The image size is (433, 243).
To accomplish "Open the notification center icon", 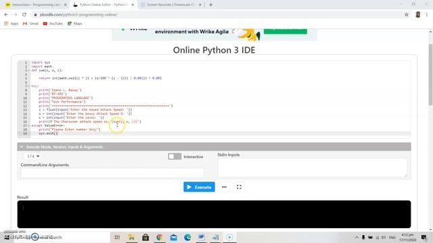I will tap(424, 237).
